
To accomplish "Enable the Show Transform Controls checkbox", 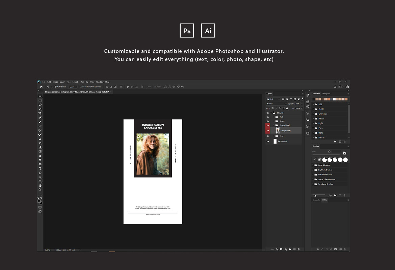I will click(81, 87).
